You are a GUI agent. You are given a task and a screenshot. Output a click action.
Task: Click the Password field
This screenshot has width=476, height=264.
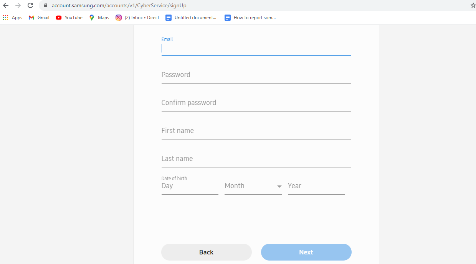[x=256, y=75]
